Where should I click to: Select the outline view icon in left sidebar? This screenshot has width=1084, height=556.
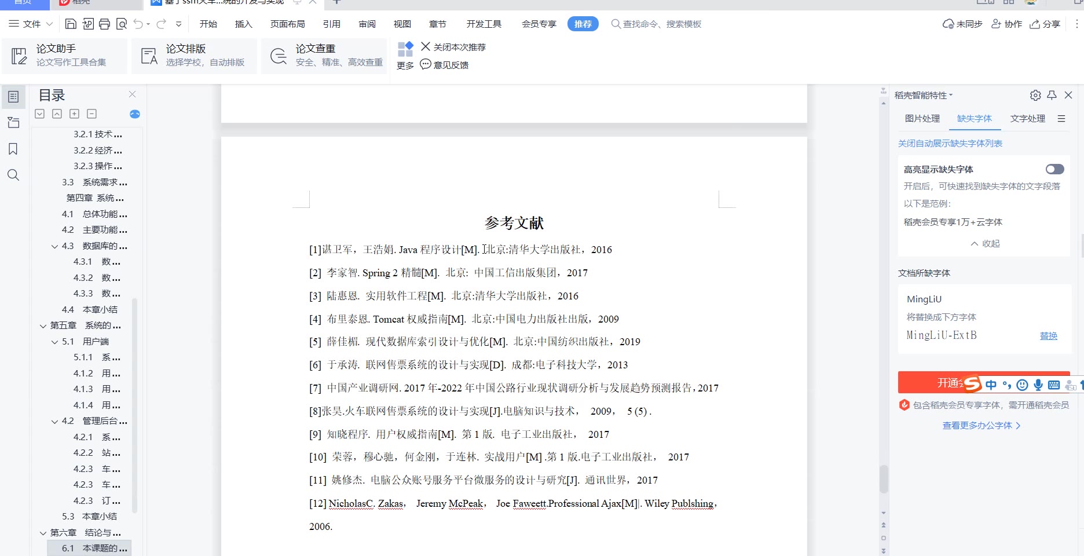pyautogui.click(x=13, y=97)
